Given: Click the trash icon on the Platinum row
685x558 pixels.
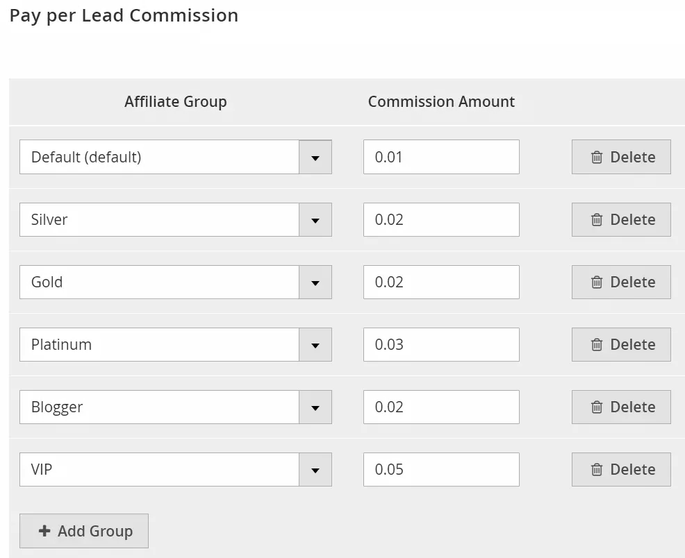Looking at the screenshot, I should pos(596,344).
